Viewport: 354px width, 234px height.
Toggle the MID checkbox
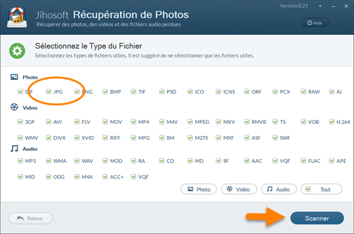[21, 177]
